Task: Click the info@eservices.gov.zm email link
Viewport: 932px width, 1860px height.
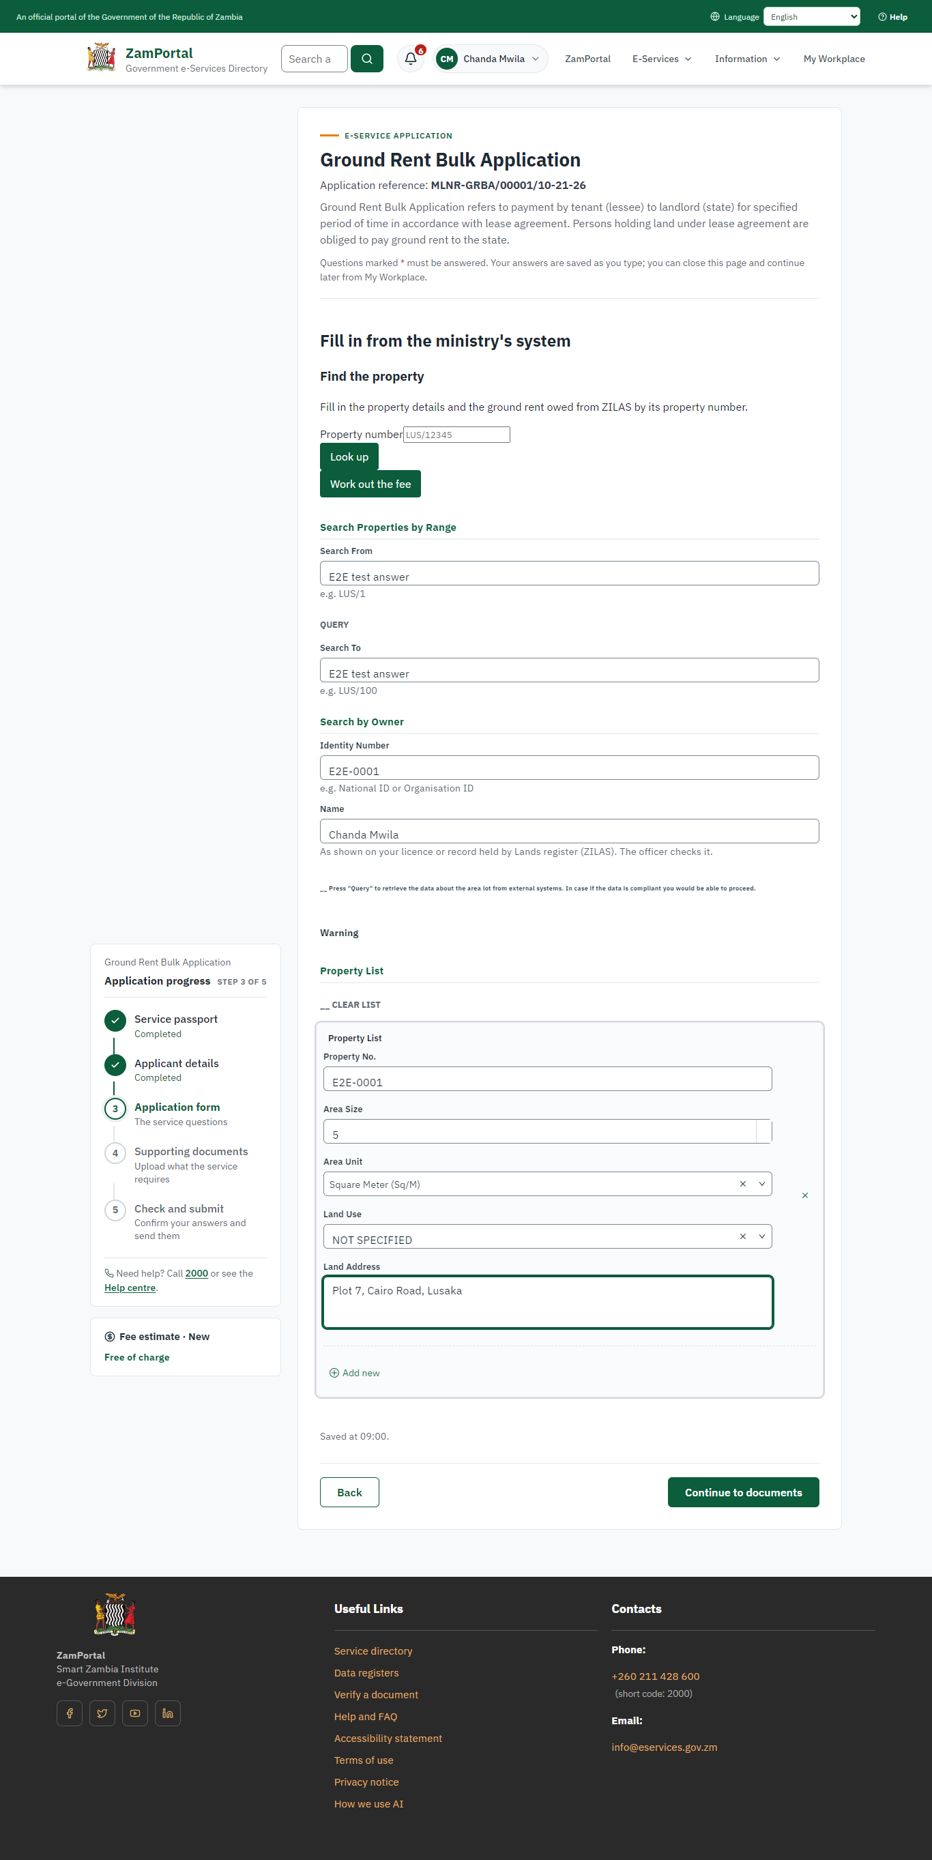Action: pyautogui.click(x=664, y=1747)
